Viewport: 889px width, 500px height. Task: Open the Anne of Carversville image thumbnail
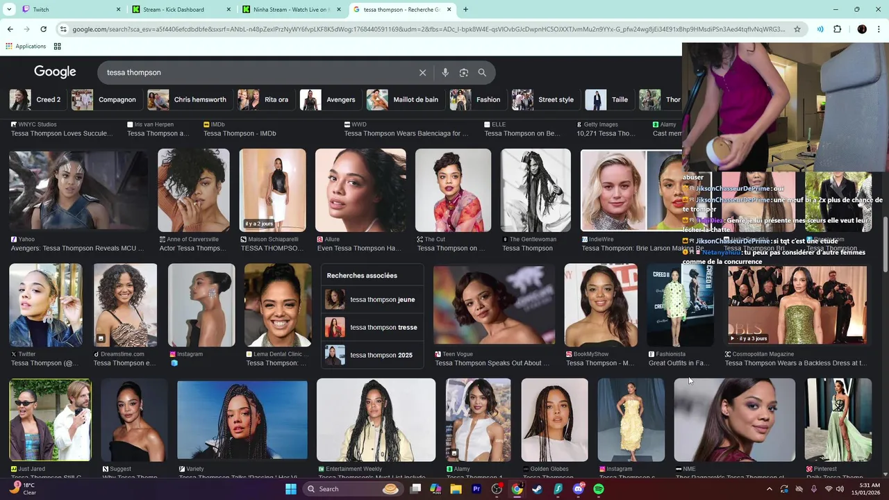pyautogui.click(x=193, y=190)
